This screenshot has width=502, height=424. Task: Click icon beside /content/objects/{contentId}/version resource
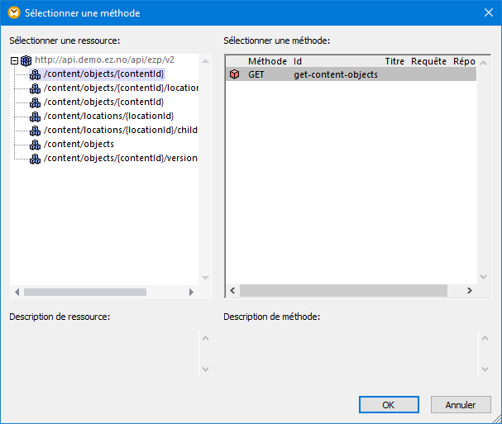pos(35,159)
